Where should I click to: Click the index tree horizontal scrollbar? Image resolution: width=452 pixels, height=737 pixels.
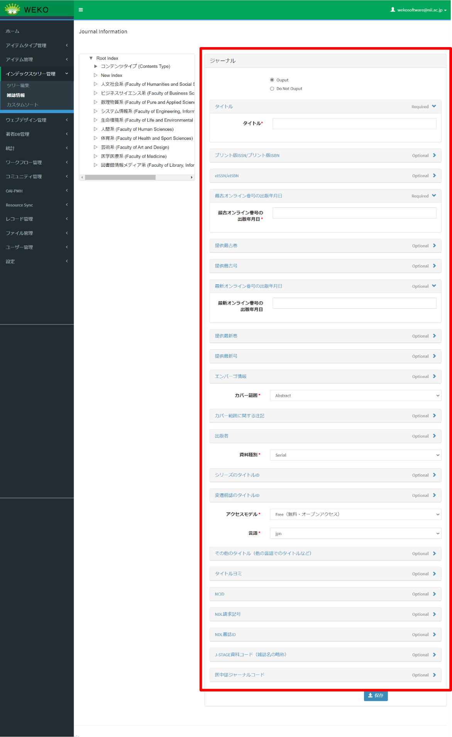[x=120, y=178]
